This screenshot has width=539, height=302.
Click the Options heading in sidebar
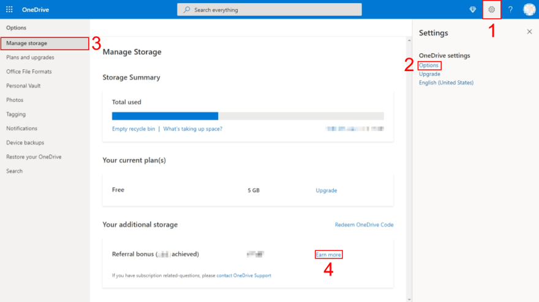(x=16, y=28)
